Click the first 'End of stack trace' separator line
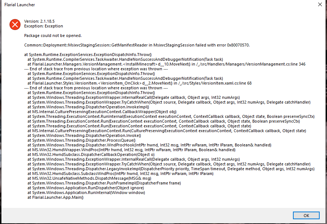 [96, 69]
